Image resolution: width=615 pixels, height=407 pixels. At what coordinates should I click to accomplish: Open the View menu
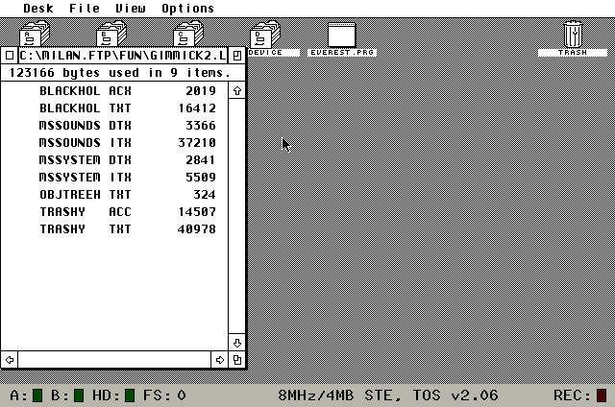131,8
